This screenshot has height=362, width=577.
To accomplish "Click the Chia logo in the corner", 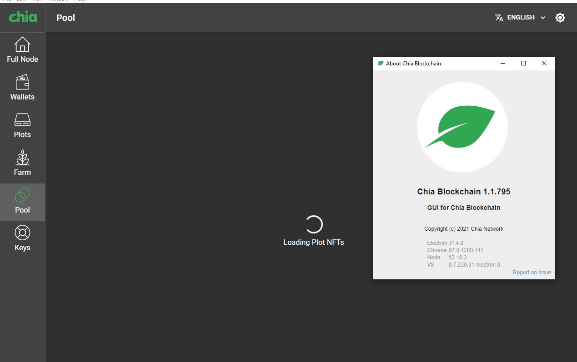I will (x=22, y=17).
